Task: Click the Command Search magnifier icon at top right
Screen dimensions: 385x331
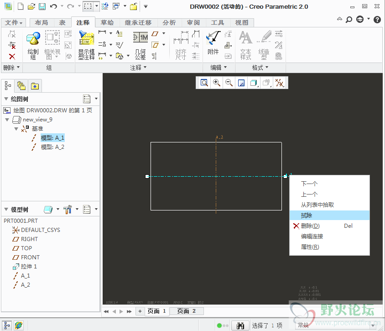Action: (349, 20)
